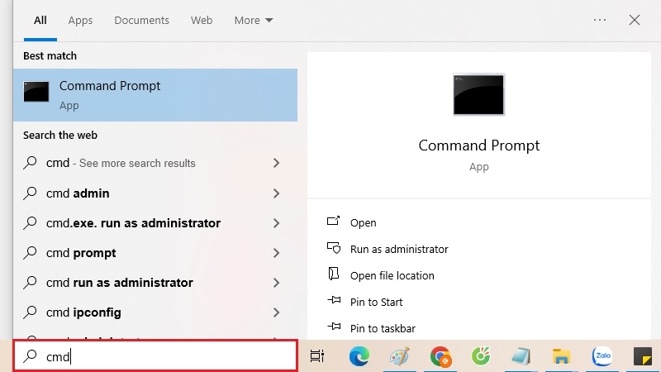The width and height of the screenshot is (661, 372).
Task: Click search icon beside 'cmd ipconfig'
Action: 30,312
